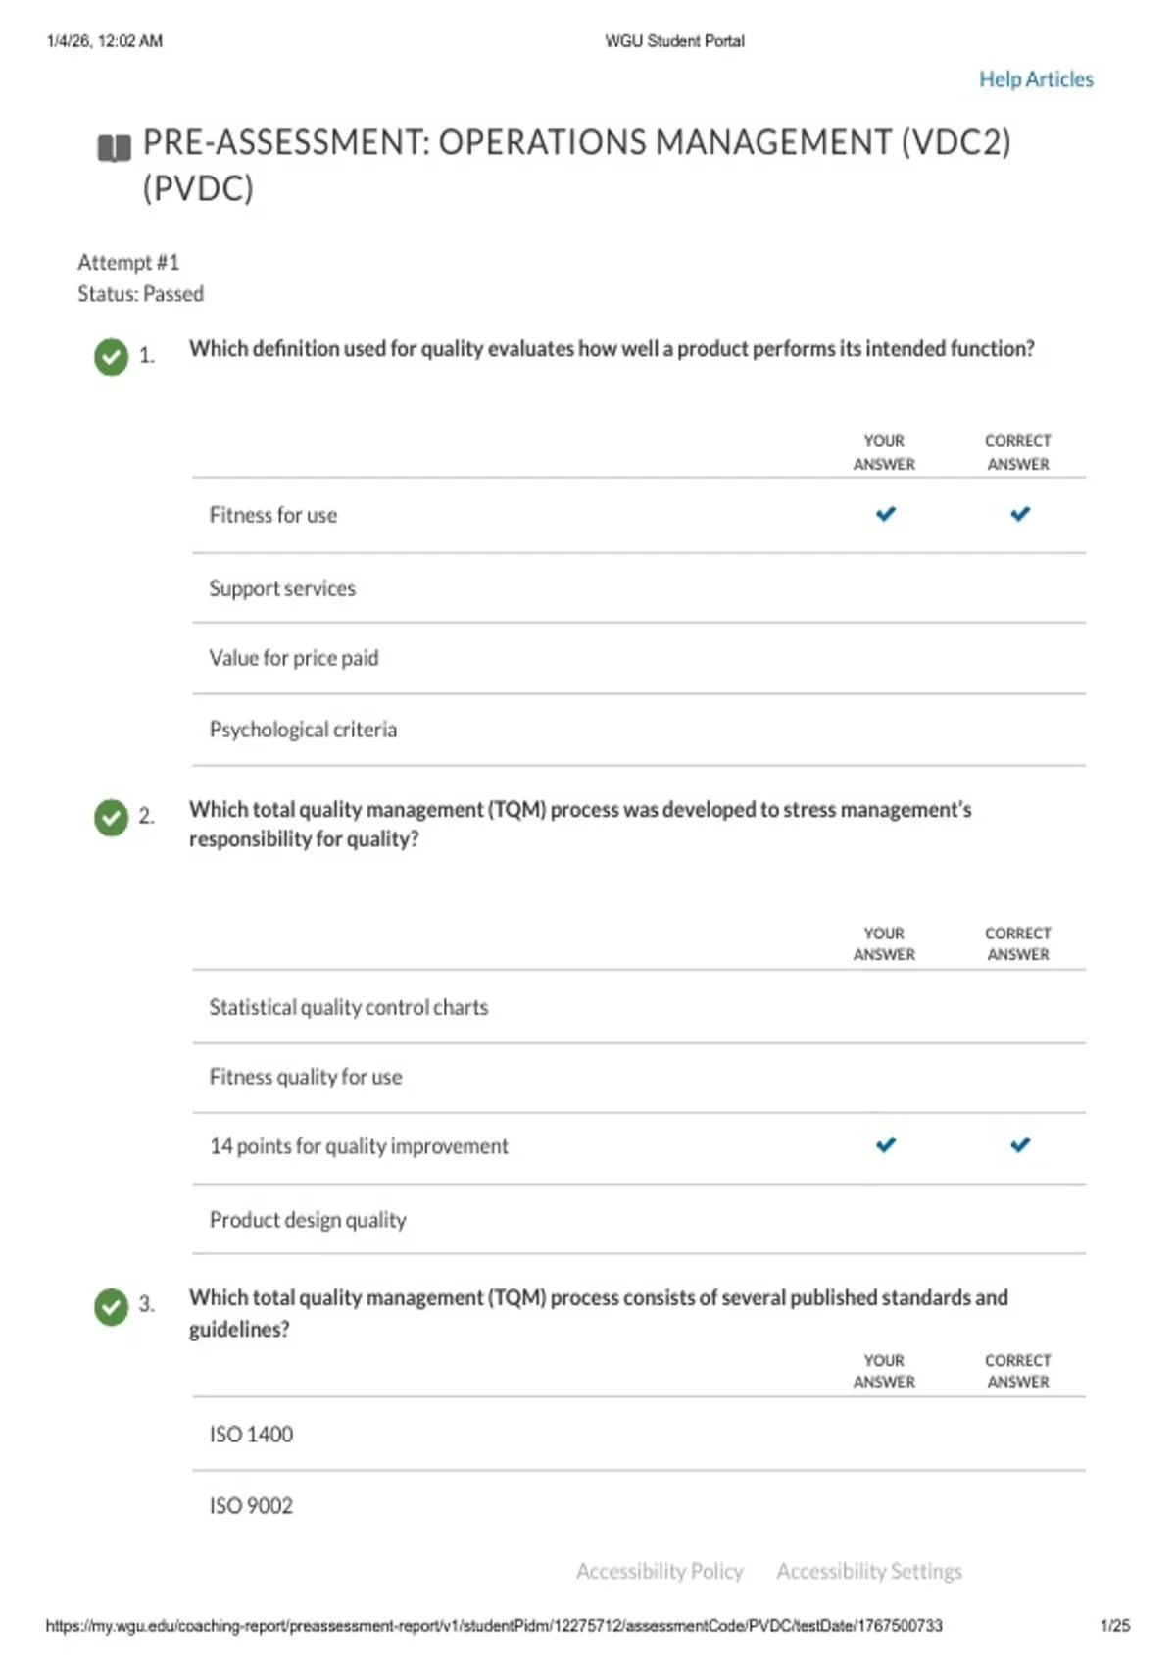
Task: Open the Accessibility Policy link
Action: tap(660, 1571)
